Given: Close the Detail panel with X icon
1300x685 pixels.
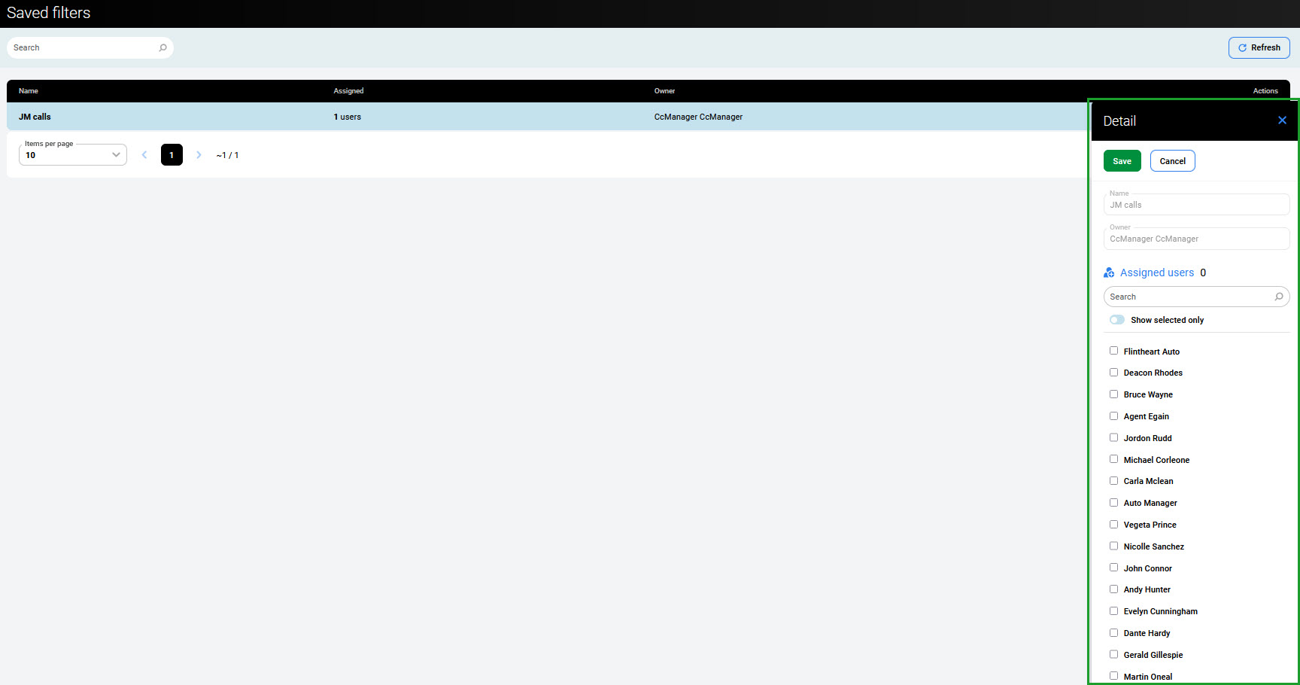Looking at the screenshot, I should tap(1282, 120).
